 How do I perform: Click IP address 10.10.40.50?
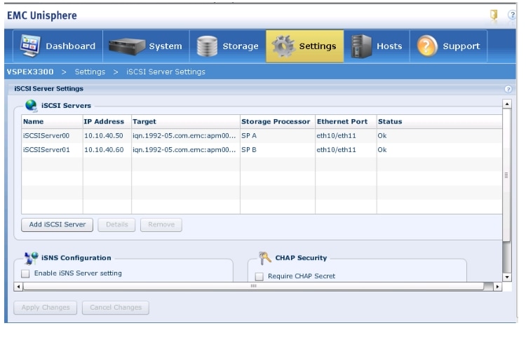[x=104, y=136]
